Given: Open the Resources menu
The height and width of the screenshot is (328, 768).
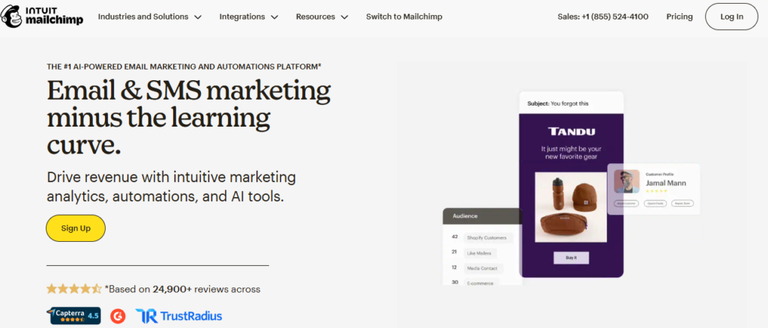Looking at the screenshot, I should point(322,16).
